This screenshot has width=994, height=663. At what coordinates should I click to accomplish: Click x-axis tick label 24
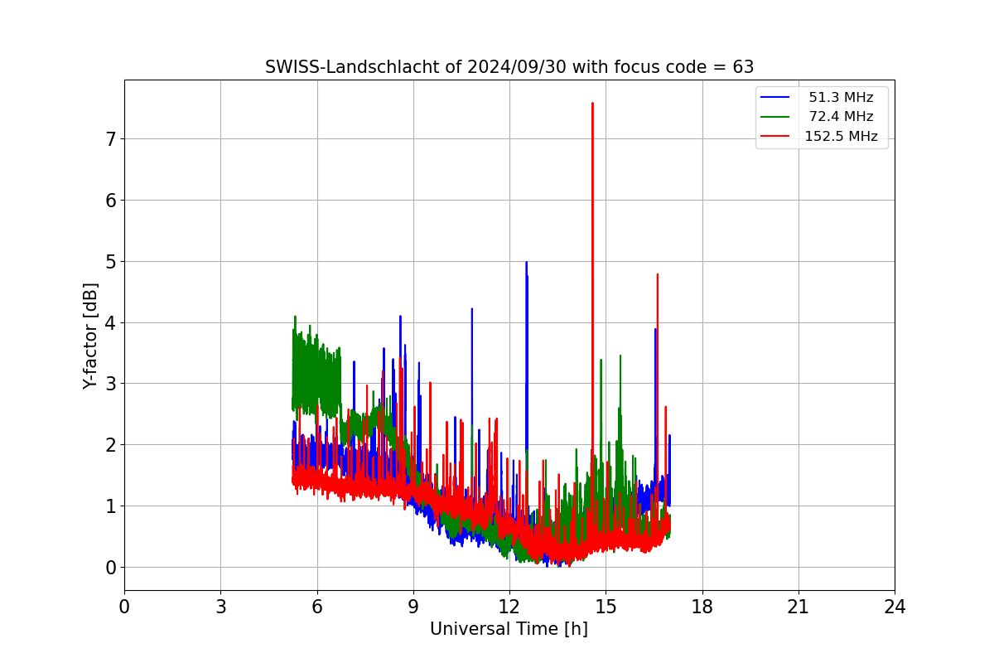[895, 607]
